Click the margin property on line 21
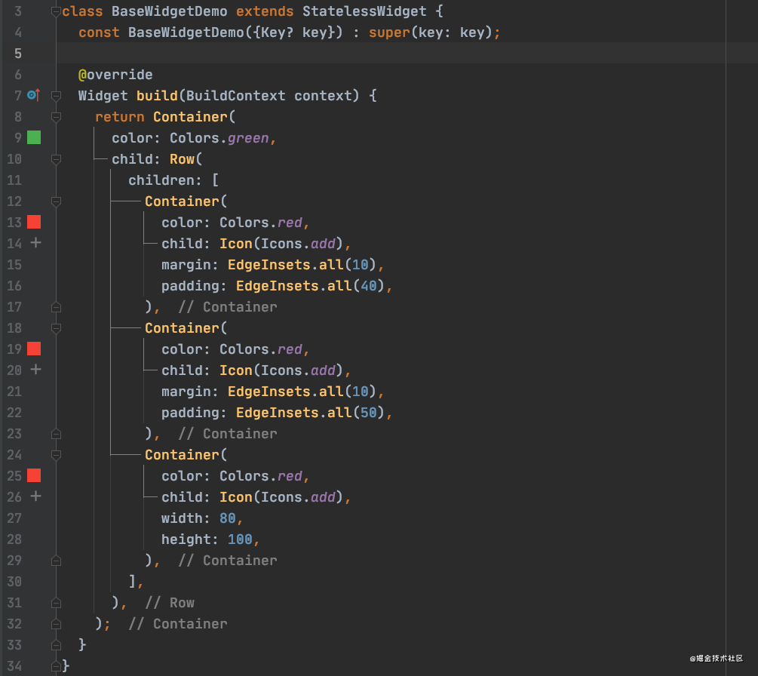The width and height of the screenshot is (758, 676). click(x=189, y=392)
